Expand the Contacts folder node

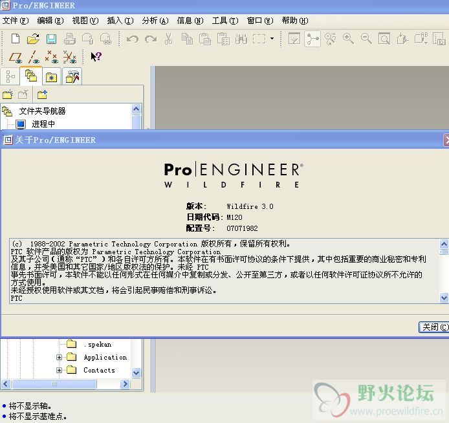(x=59, y=370)
